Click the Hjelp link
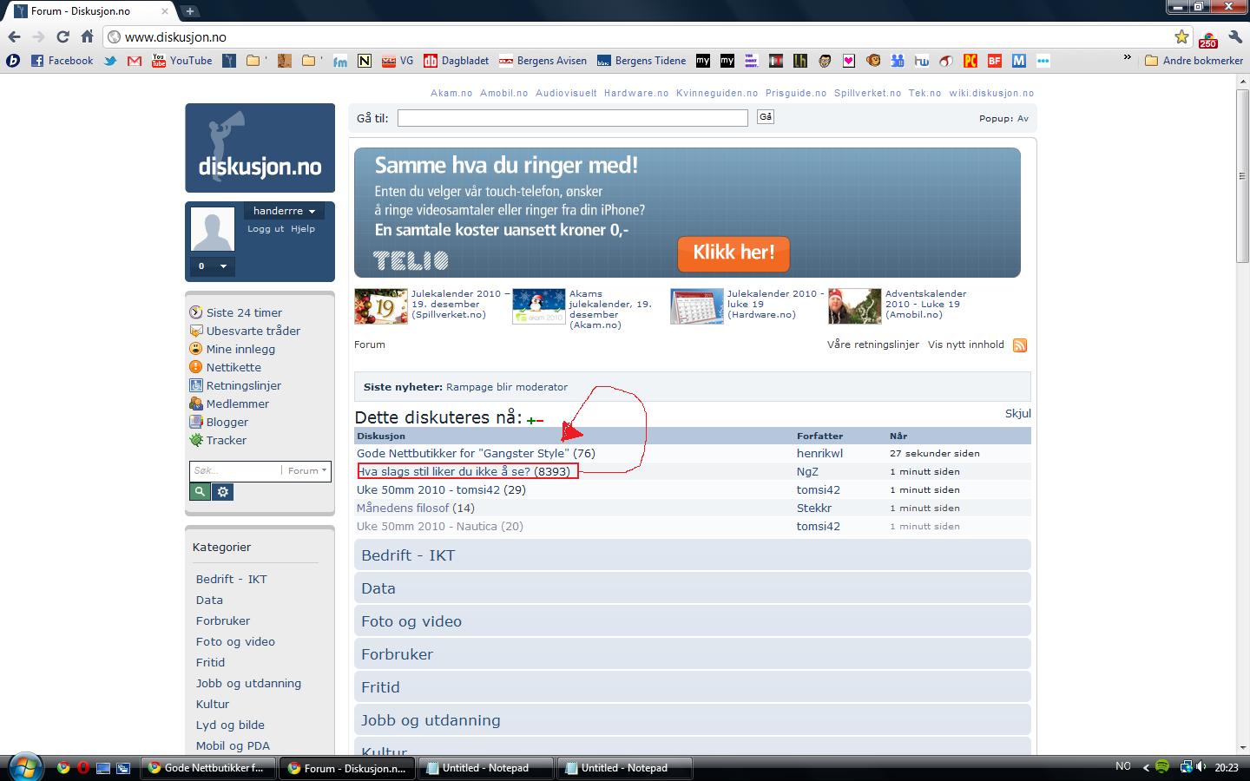 click(x=303, y=229)
